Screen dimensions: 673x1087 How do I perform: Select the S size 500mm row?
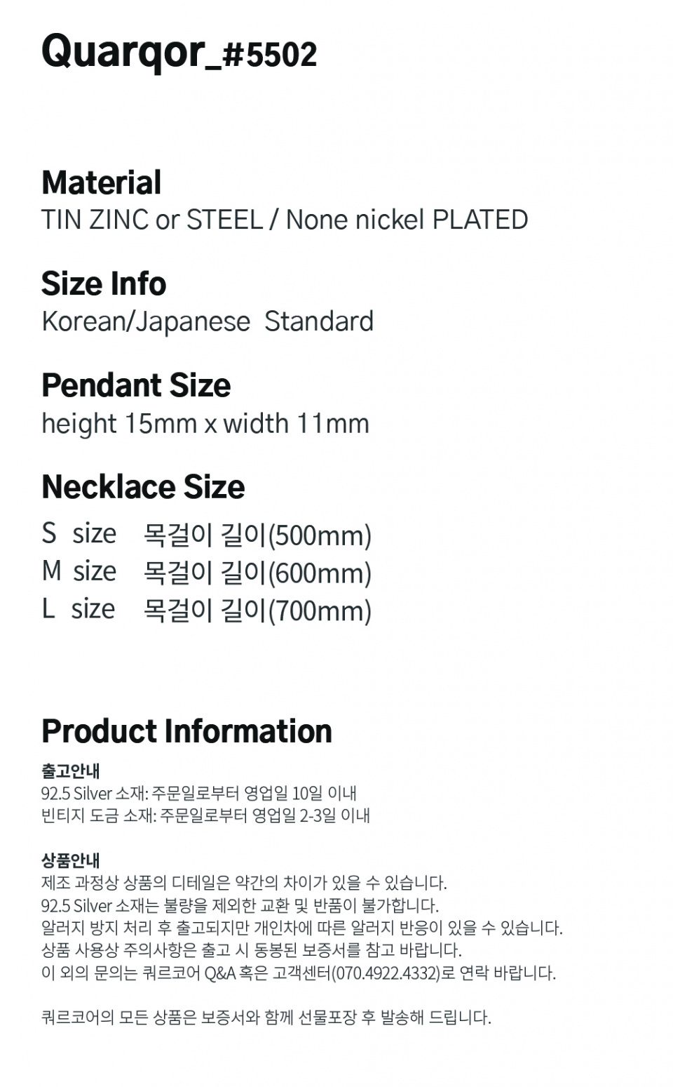pyautogui.click(x=206, y=535)
